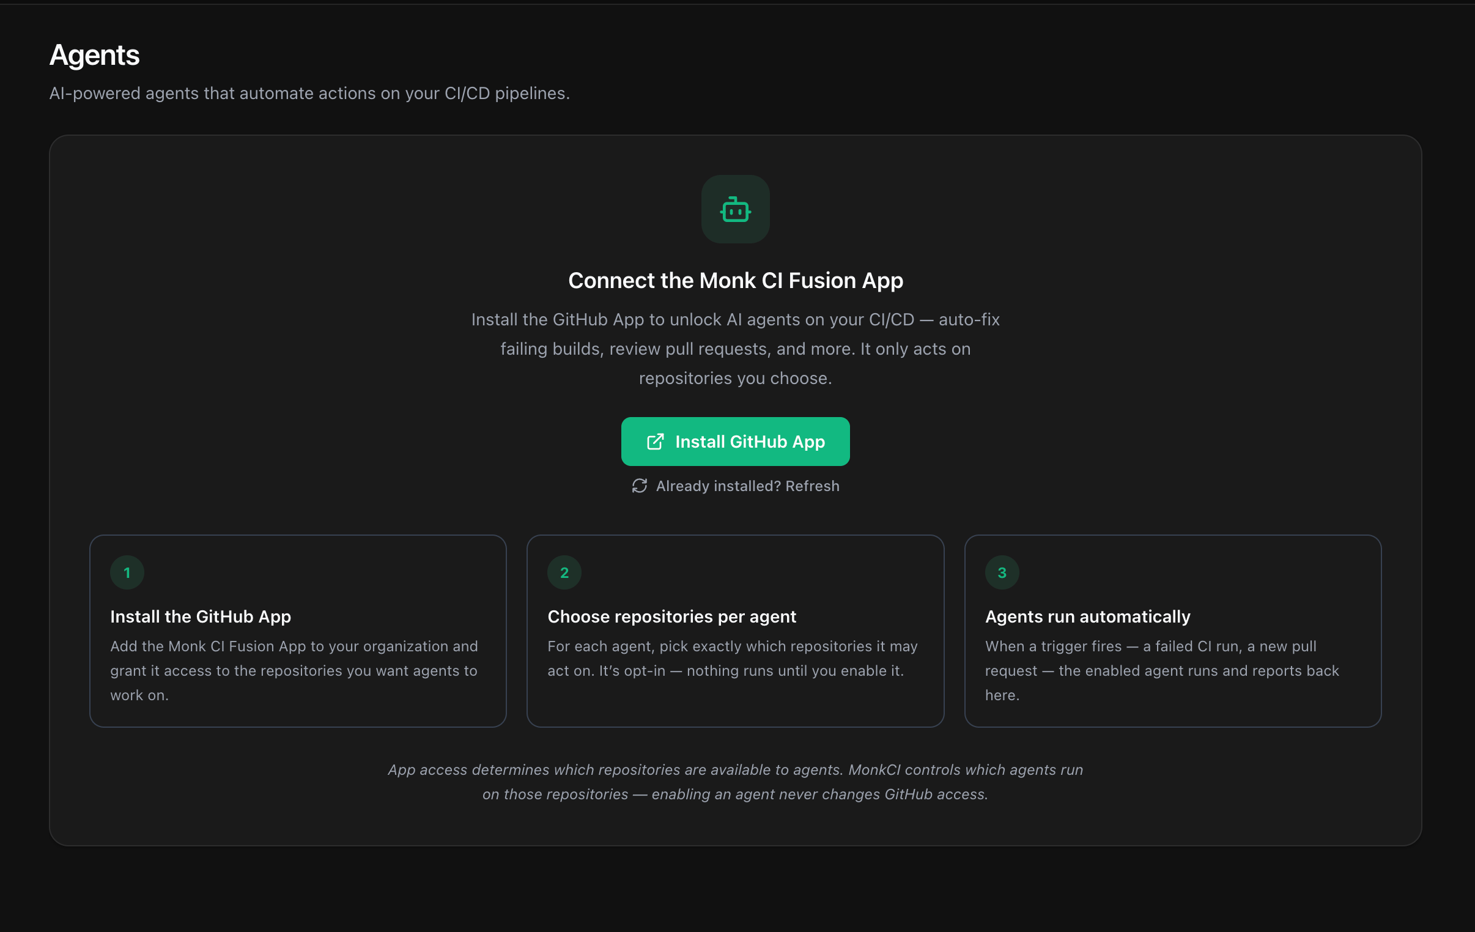
Task: Click the Agents page heading
Action: [x=94, y=55]
